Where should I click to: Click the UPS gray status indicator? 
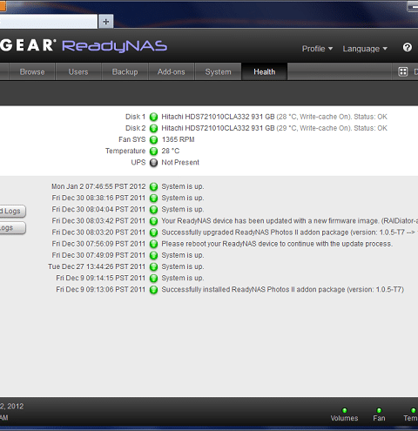pos(153,163)
